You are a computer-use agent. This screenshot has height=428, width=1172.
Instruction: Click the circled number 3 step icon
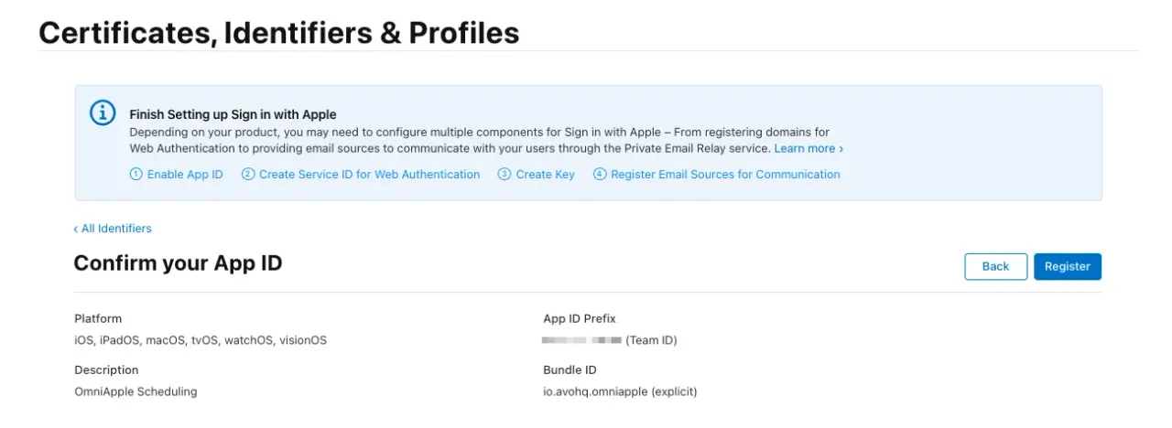tap(505, 175)
